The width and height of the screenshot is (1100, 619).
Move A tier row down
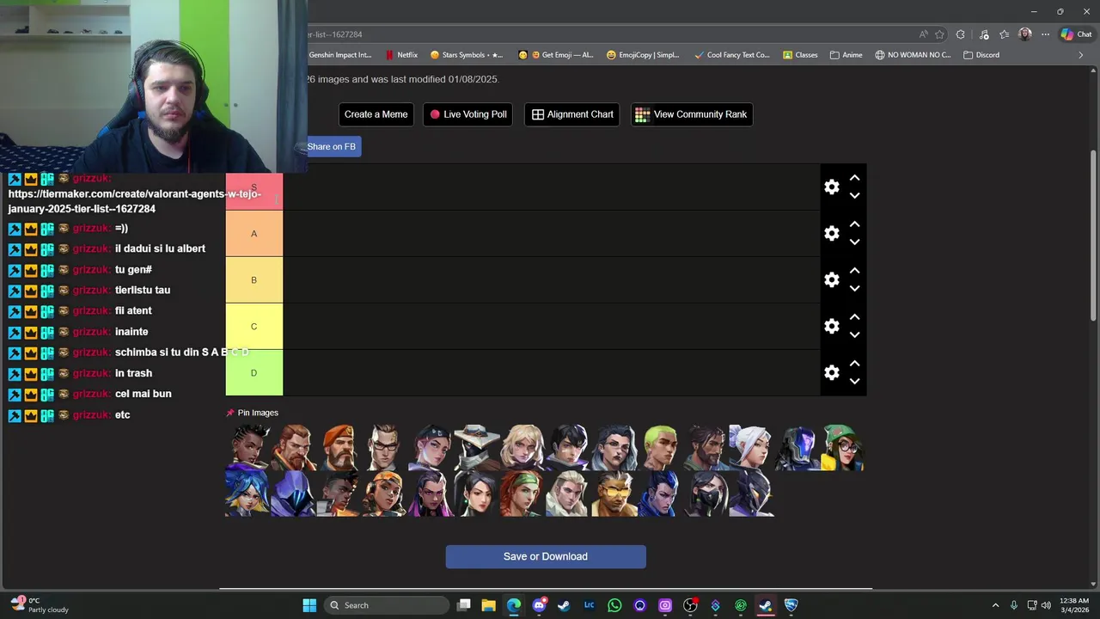click(x=854, y=242)
